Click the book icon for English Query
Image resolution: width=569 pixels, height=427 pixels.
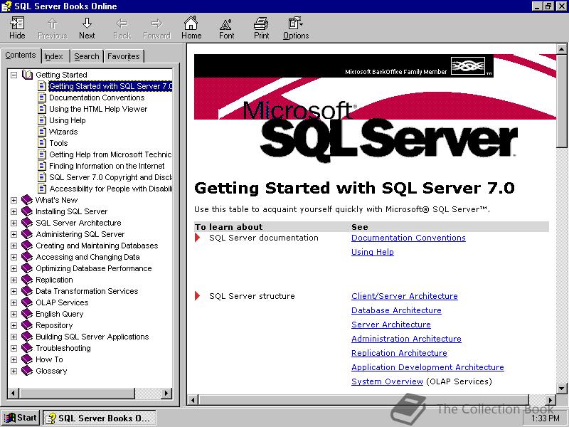pos(27,314)
